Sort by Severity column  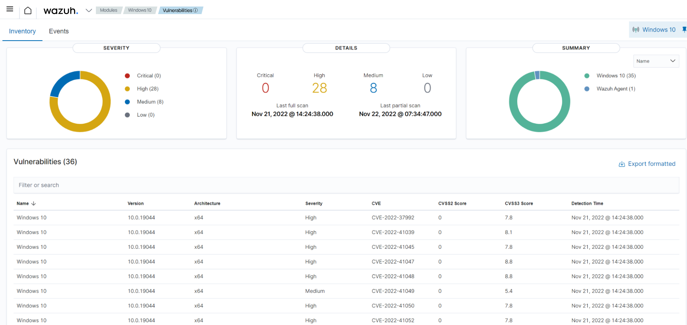[314, 203]
